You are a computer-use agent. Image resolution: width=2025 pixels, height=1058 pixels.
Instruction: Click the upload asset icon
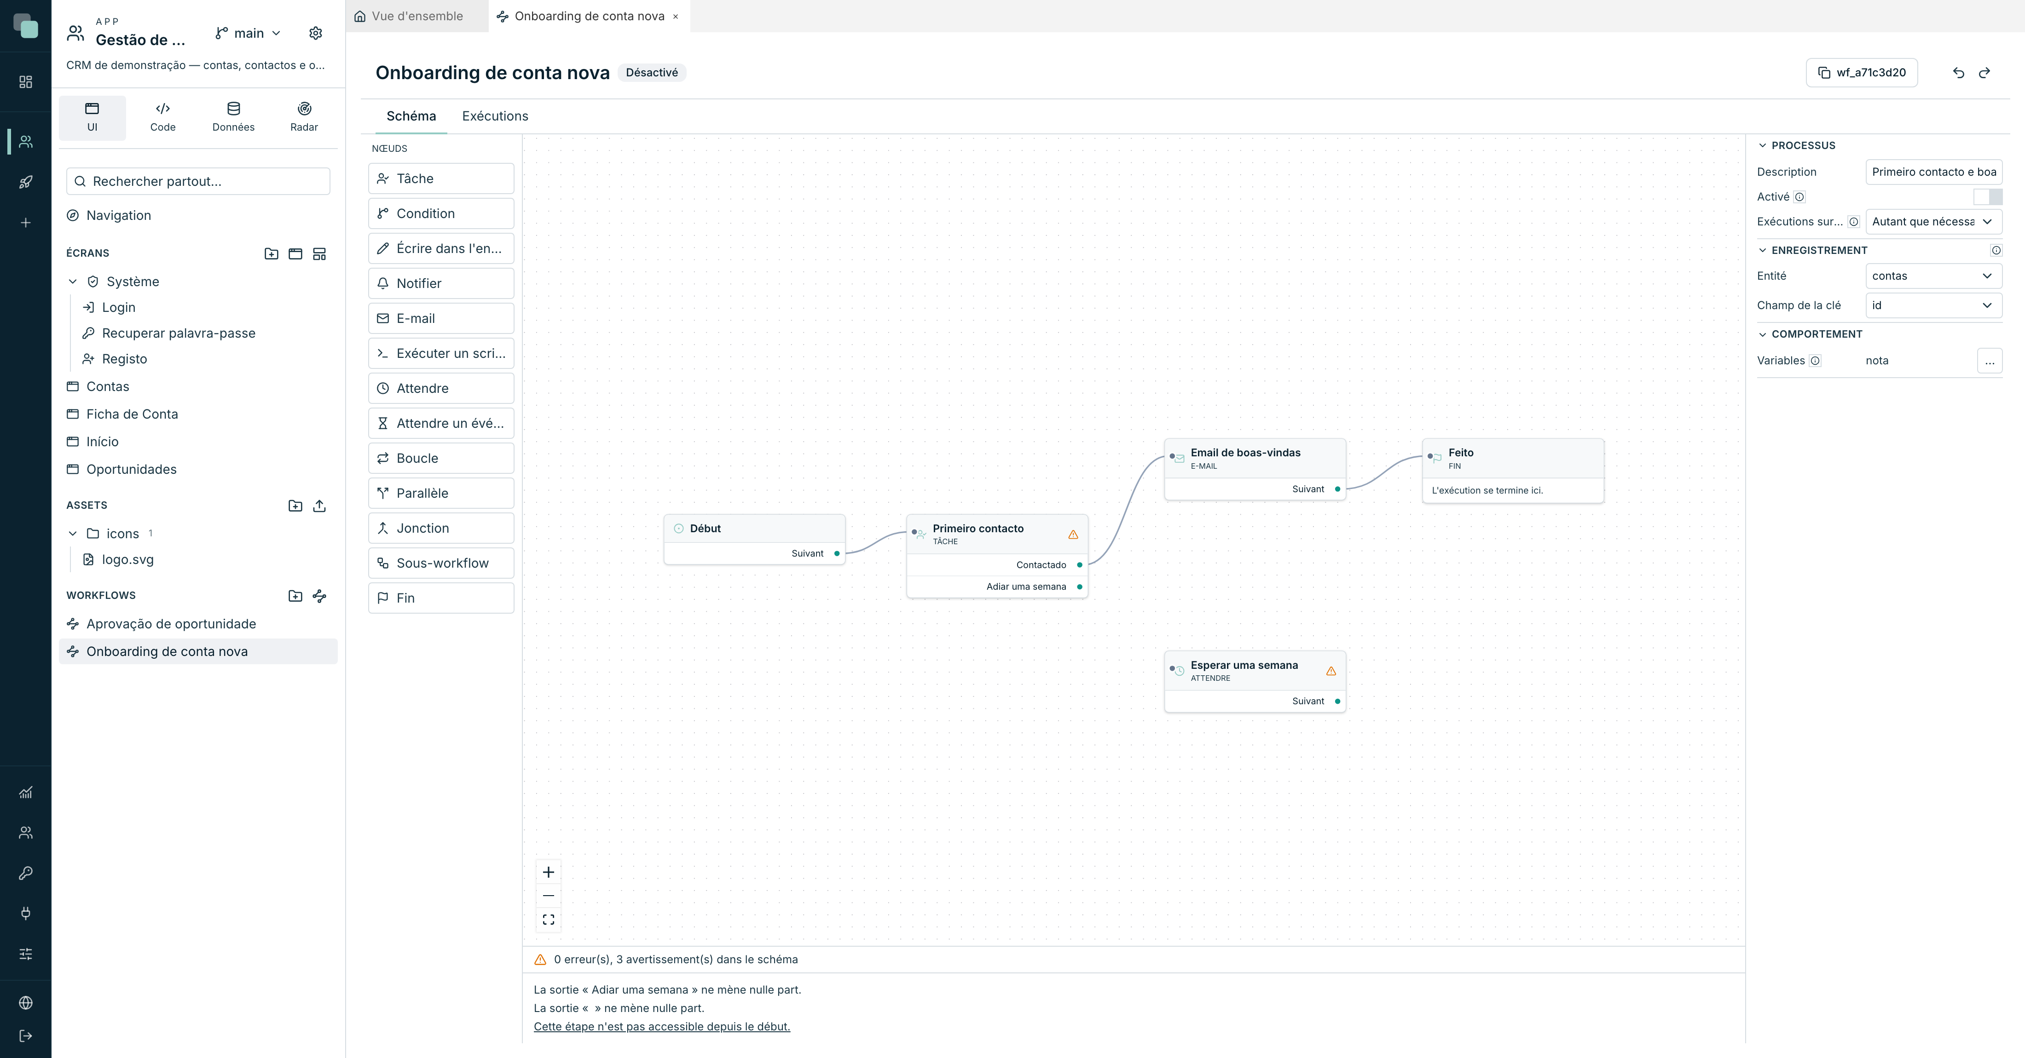click(x=319, y=506)
